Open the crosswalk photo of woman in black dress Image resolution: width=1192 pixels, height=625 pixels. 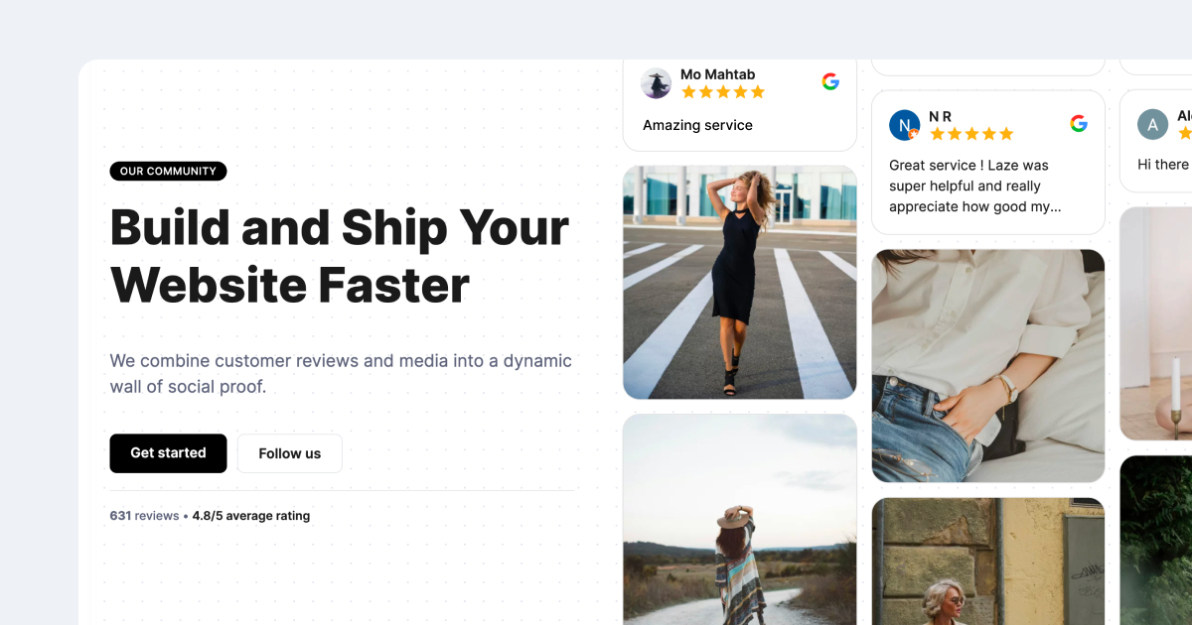pyautogui.click(x=739, y=282)
